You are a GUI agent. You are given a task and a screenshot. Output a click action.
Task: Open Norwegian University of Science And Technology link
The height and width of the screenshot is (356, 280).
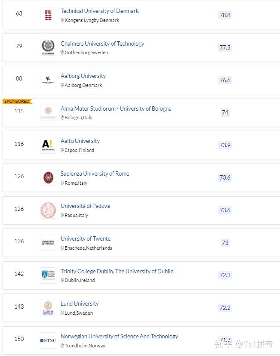click(x=119, y=336)
